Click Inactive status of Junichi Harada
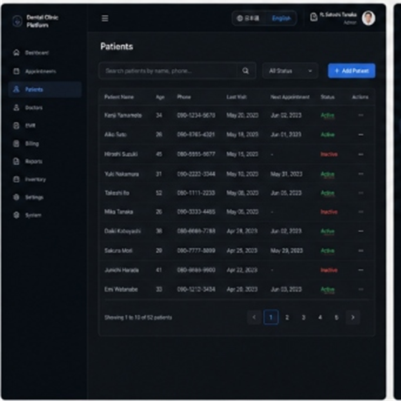This screenshot has height=401, width=401. [329, 270]
